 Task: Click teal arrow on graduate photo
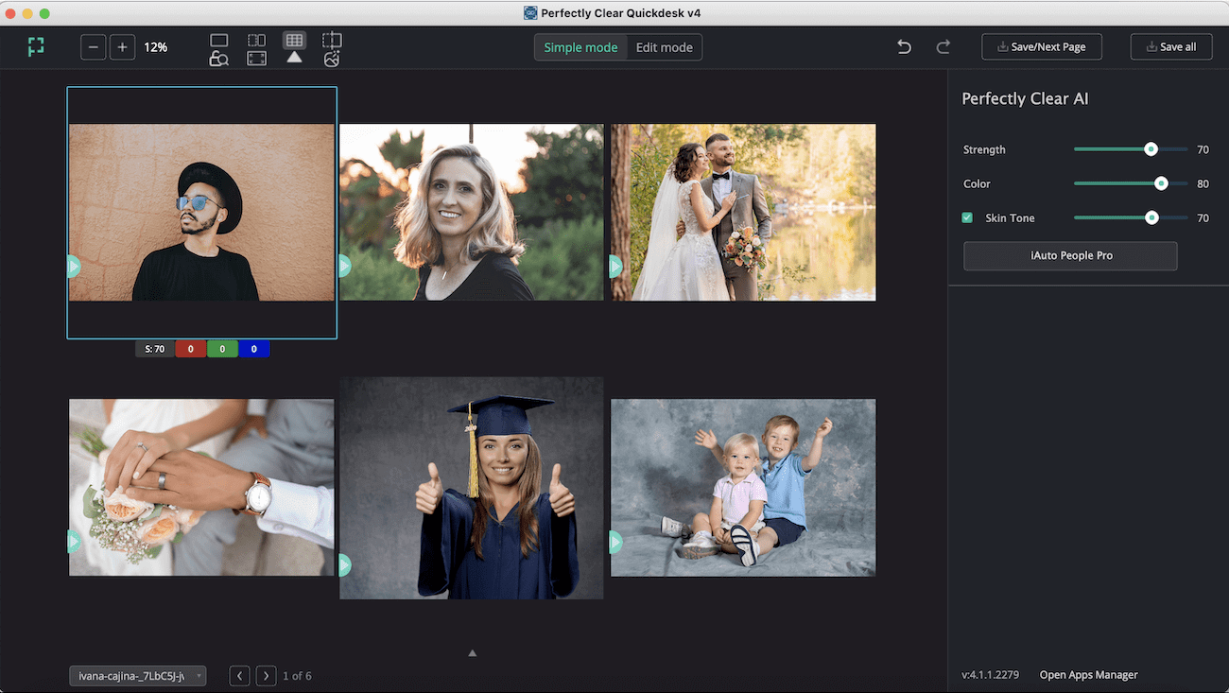click(344, 565)
